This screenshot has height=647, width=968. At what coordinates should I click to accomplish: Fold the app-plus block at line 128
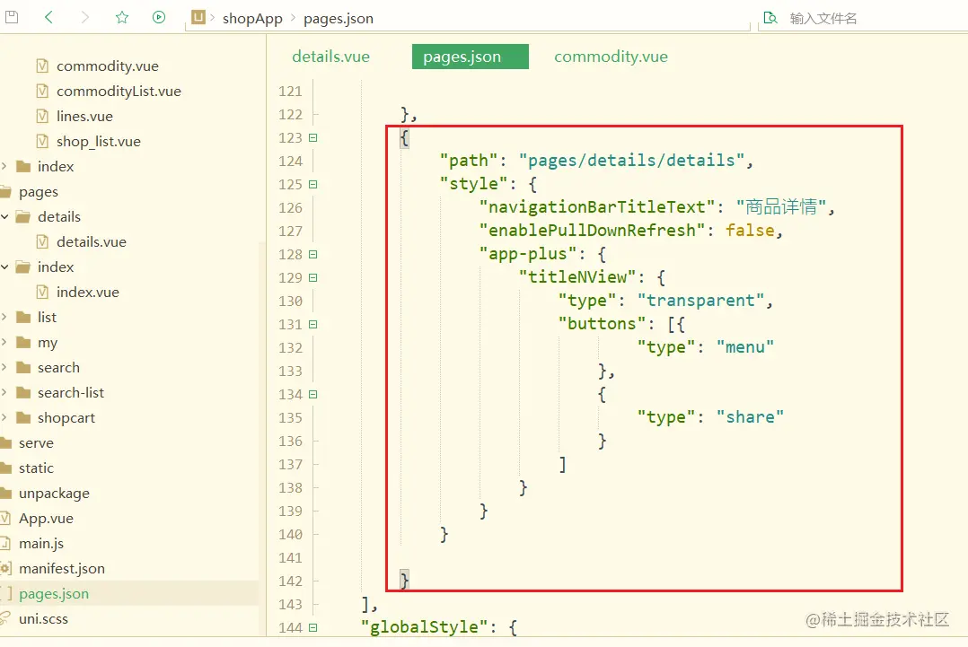pos(313,255)
